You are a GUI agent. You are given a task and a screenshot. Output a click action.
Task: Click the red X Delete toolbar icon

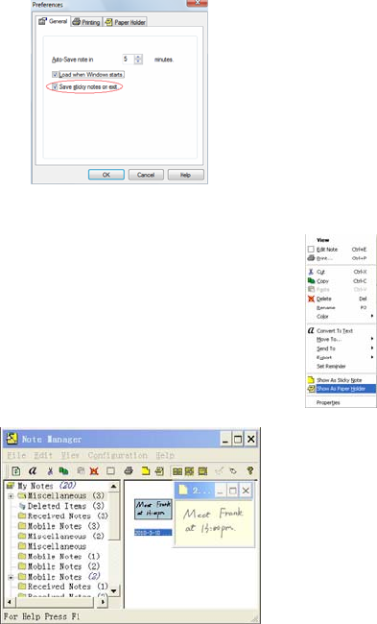coord(94,470)
